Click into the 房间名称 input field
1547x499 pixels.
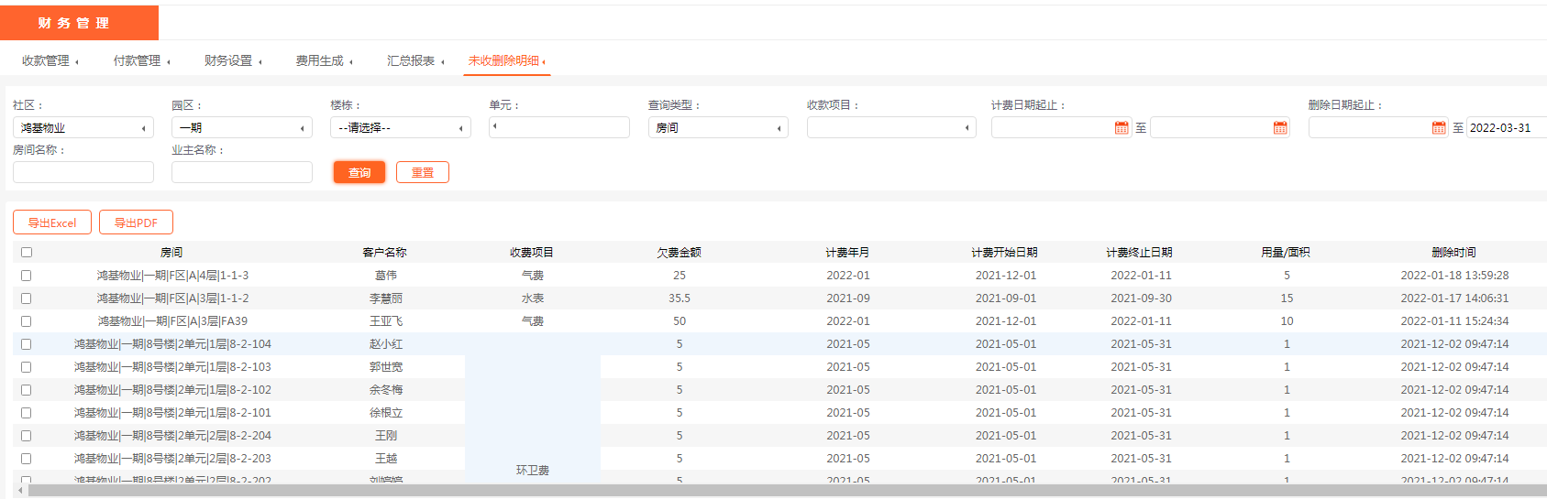pyautogui.click(x=83, y=172)
